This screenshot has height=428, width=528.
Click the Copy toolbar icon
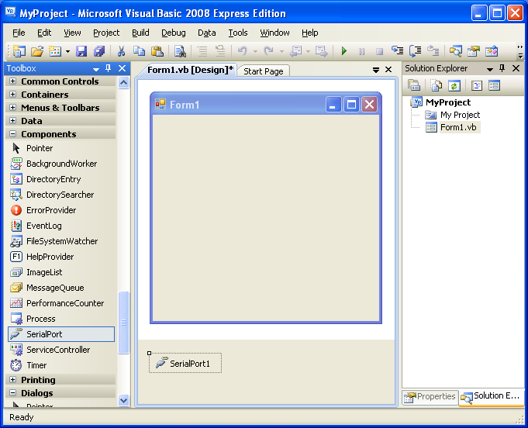click(x=139, y=51)
